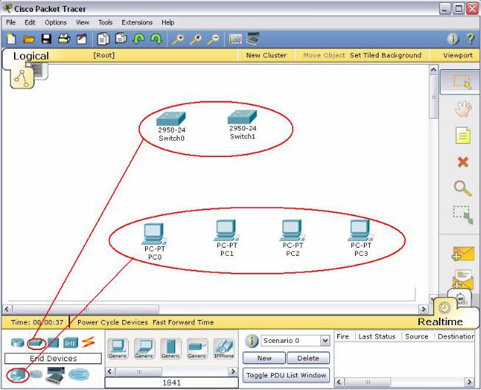Click Fast Forward Time
481x390 pixels.
pyautogui.click(x=183, y=322)
